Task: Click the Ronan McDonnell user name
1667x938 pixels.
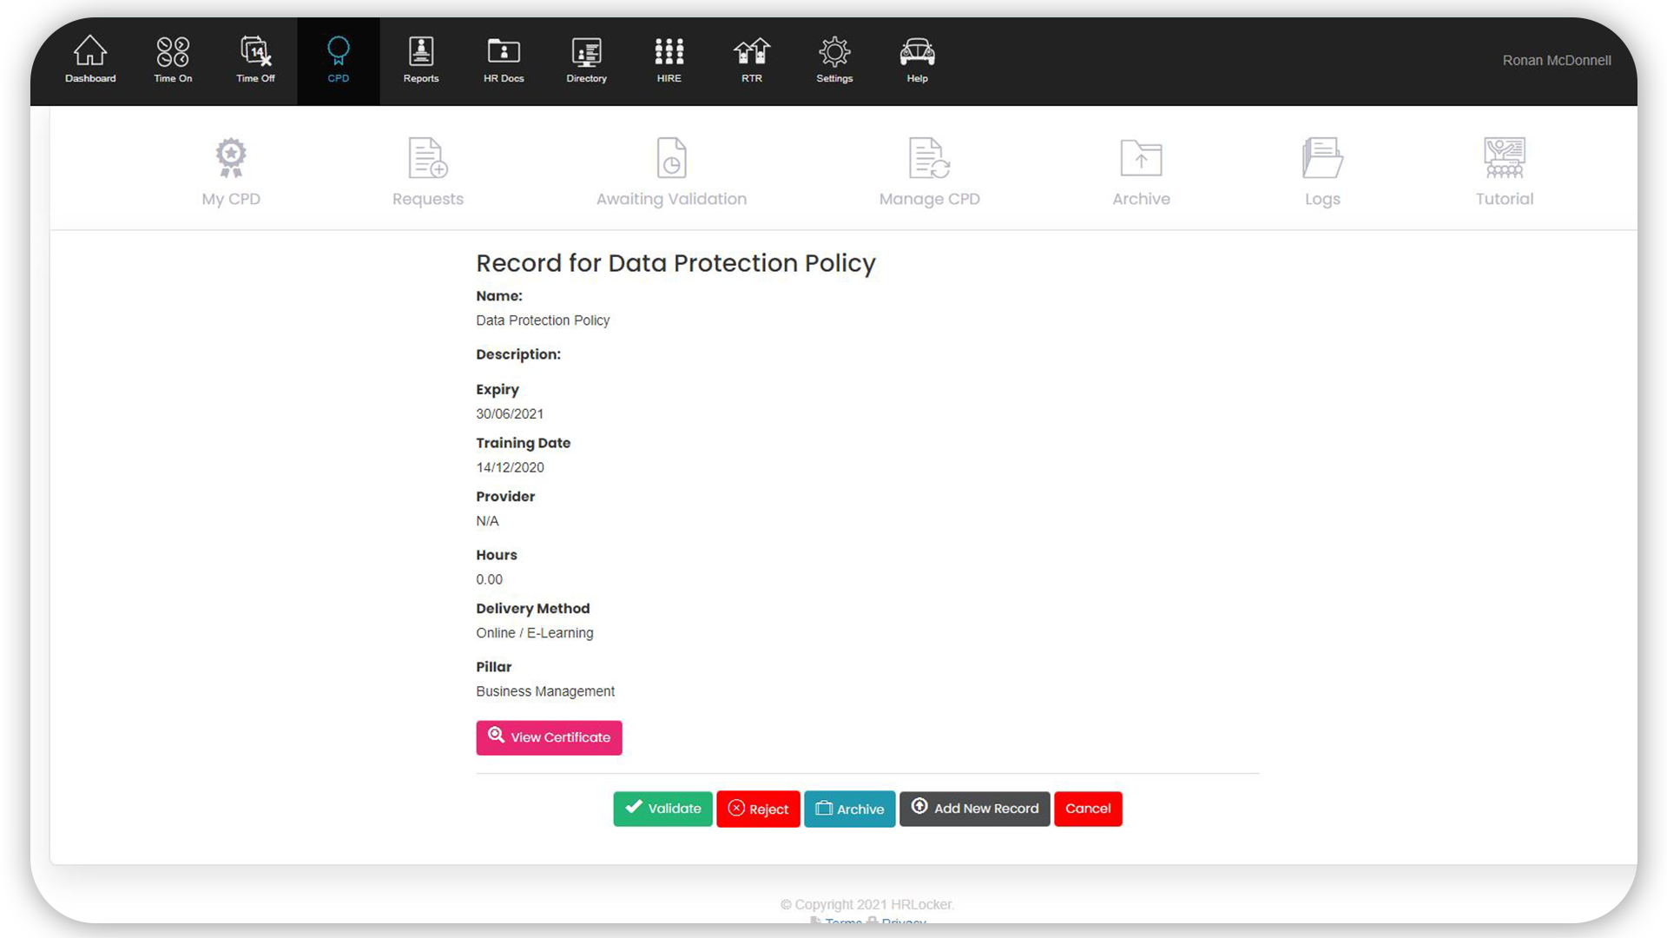Action: [1557, 60]
